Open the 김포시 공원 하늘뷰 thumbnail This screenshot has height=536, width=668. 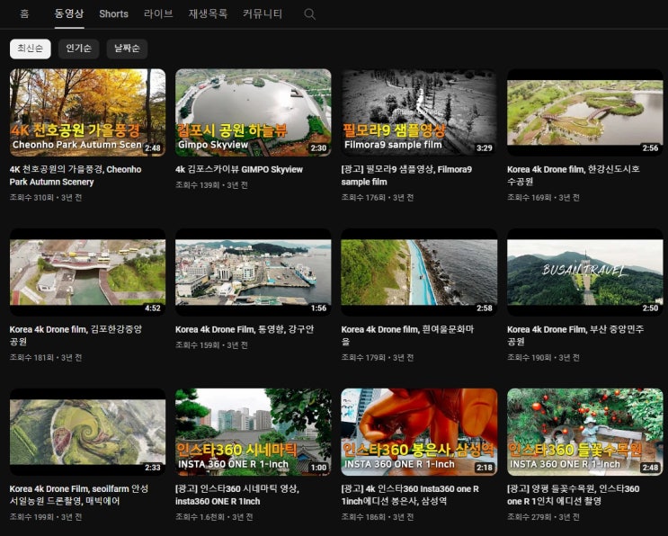coord(253,112)
